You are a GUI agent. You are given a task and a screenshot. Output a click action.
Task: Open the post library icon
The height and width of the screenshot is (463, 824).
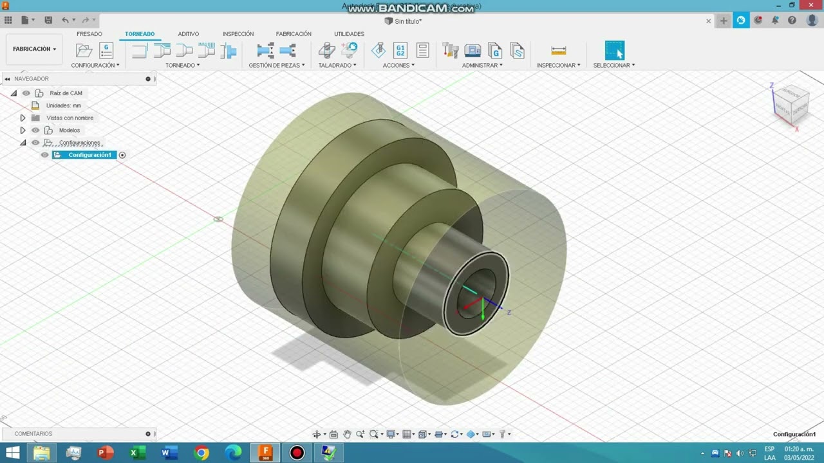pyautogui.click(x=495, y=50)
